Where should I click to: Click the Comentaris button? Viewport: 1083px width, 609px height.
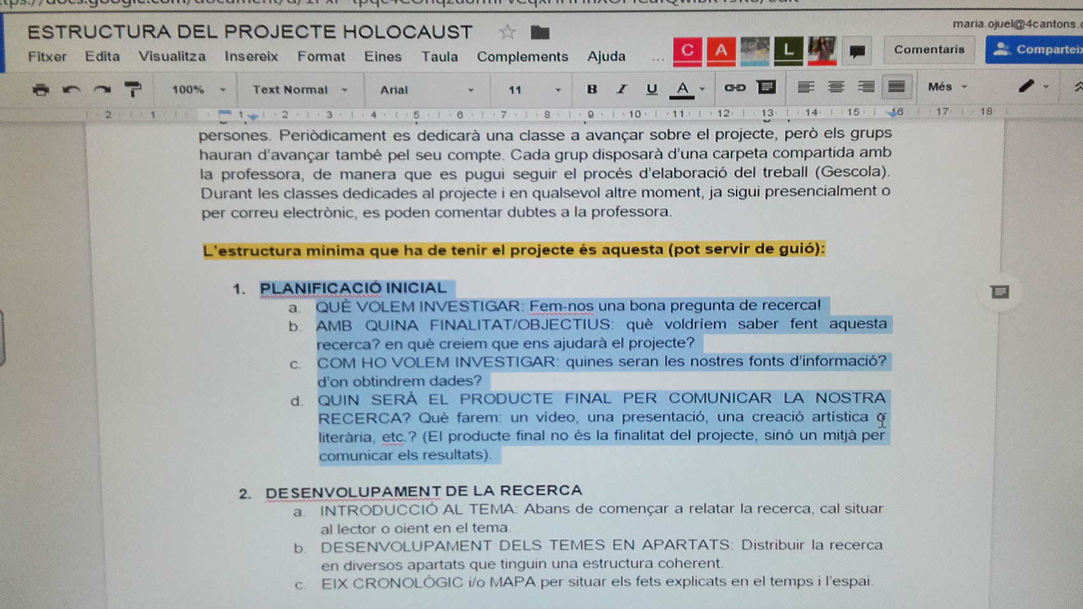(x=929, y=50)
